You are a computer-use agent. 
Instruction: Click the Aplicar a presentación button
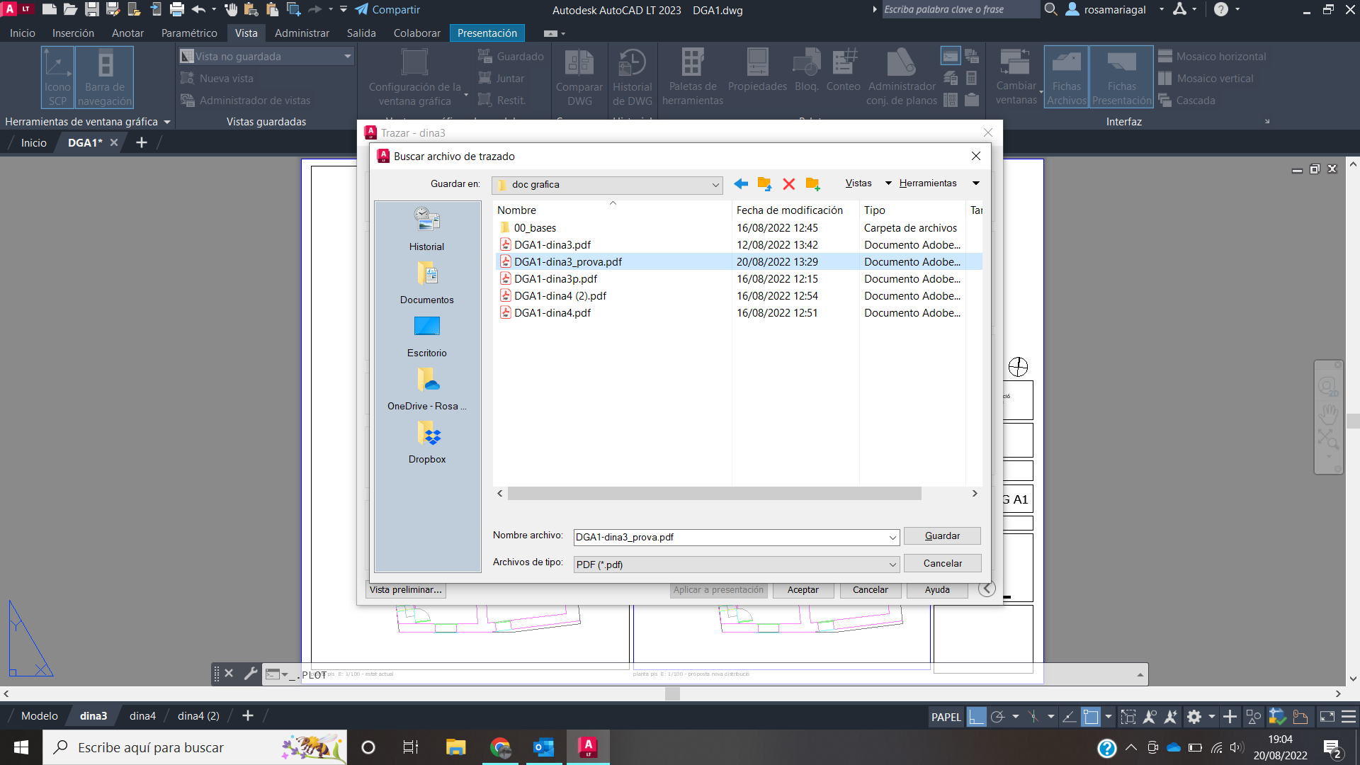pos(718,590)
